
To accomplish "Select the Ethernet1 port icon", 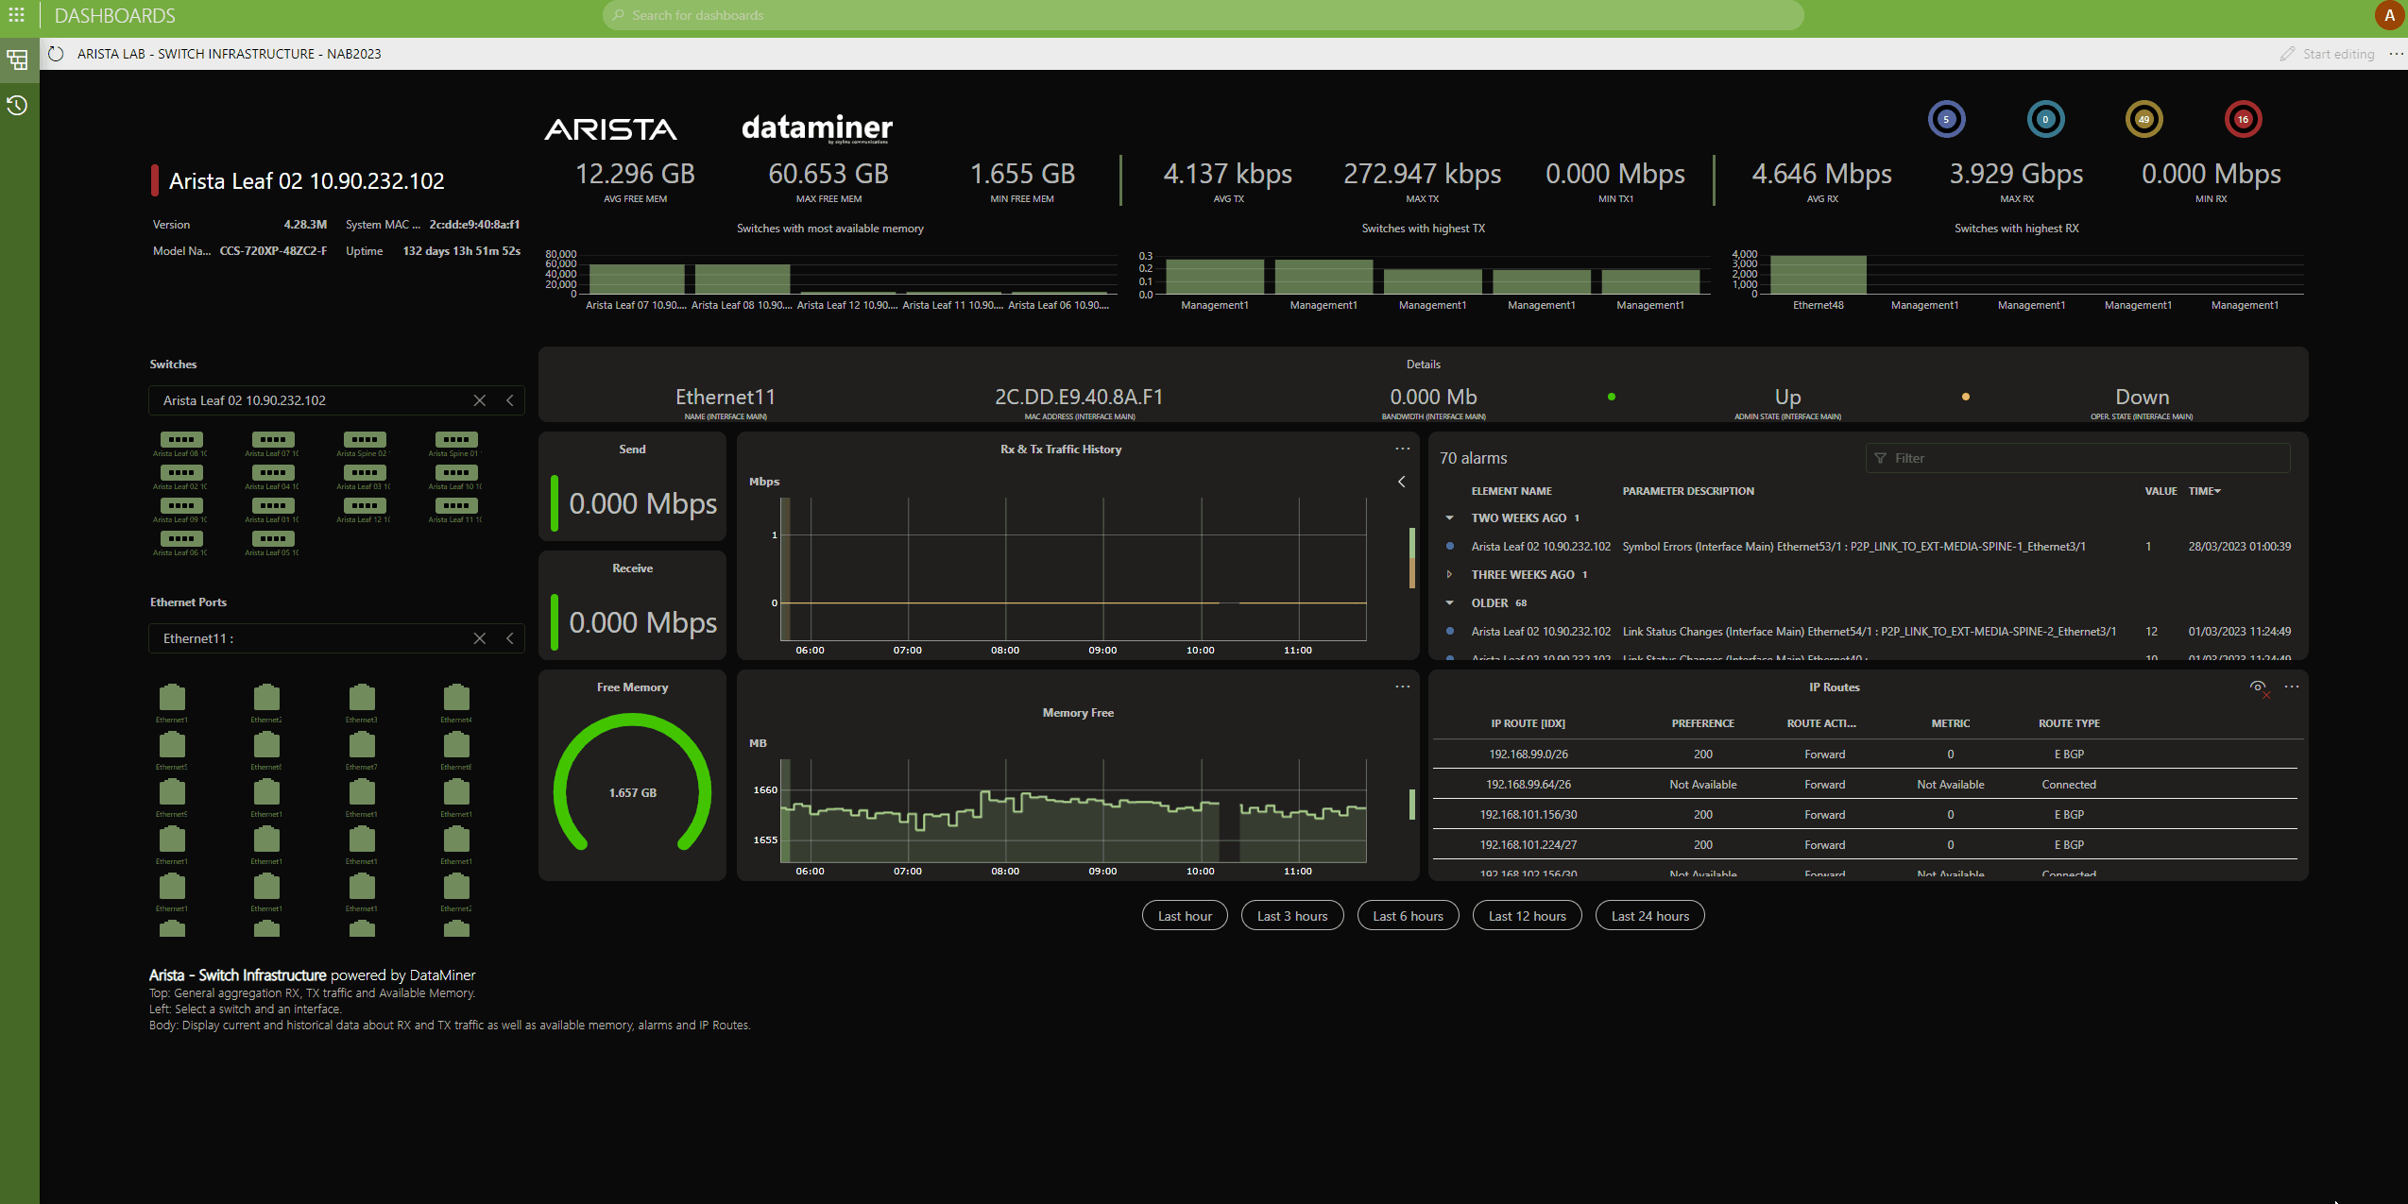I will coord(172,697).
